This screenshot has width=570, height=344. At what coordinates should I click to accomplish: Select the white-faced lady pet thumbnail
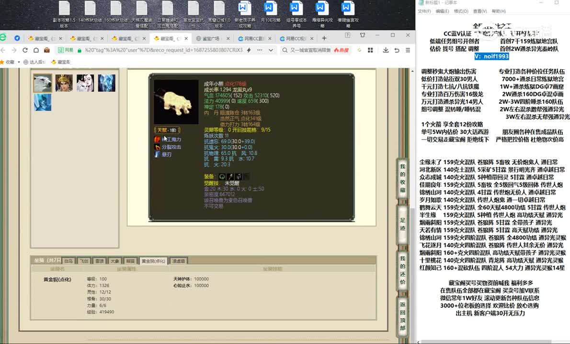pos(85,83)
